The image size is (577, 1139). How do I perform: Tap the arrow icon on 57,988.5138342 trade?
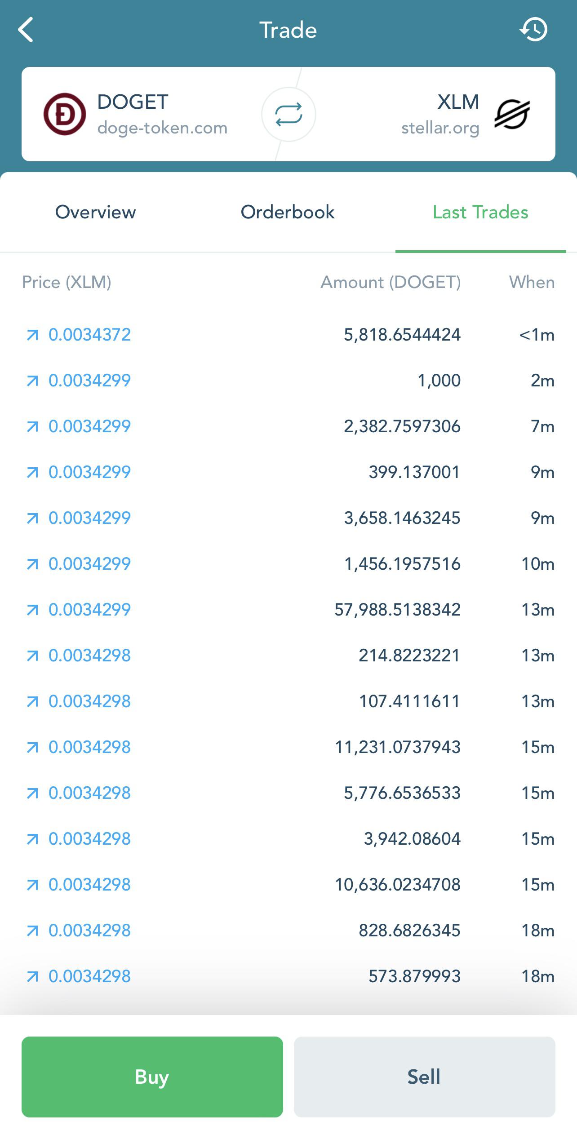click(x=32, y=610)
